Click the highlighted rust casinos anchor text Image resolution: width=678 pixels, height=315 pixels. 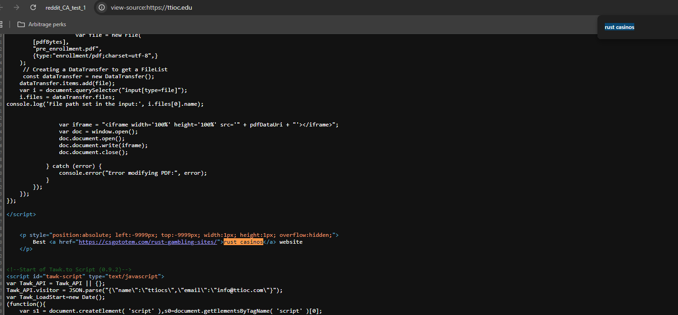click(x=243, y=242)
